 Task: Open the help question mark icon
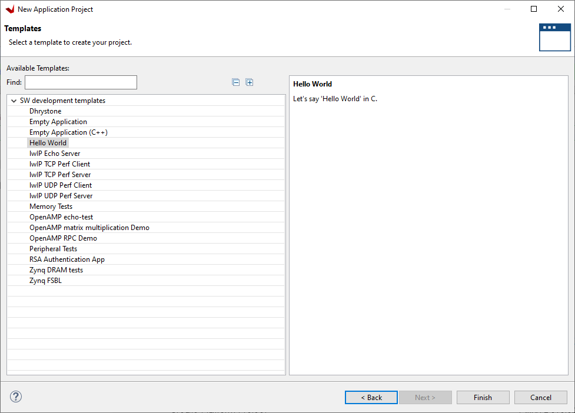pos(16,397)
